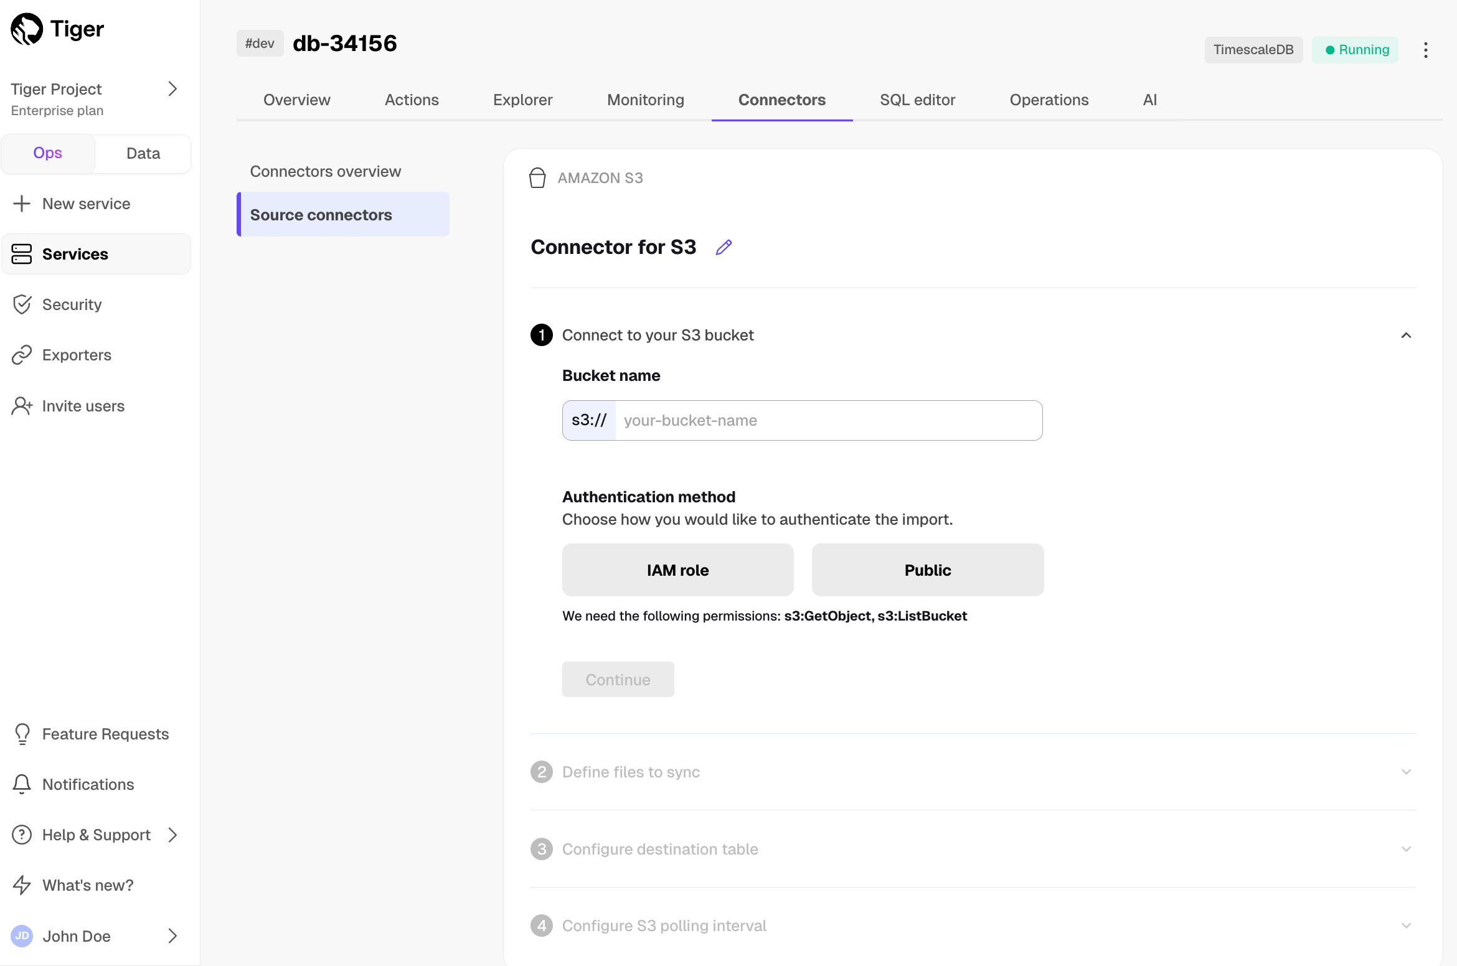Open the Monitoring tab

(645, 100)
